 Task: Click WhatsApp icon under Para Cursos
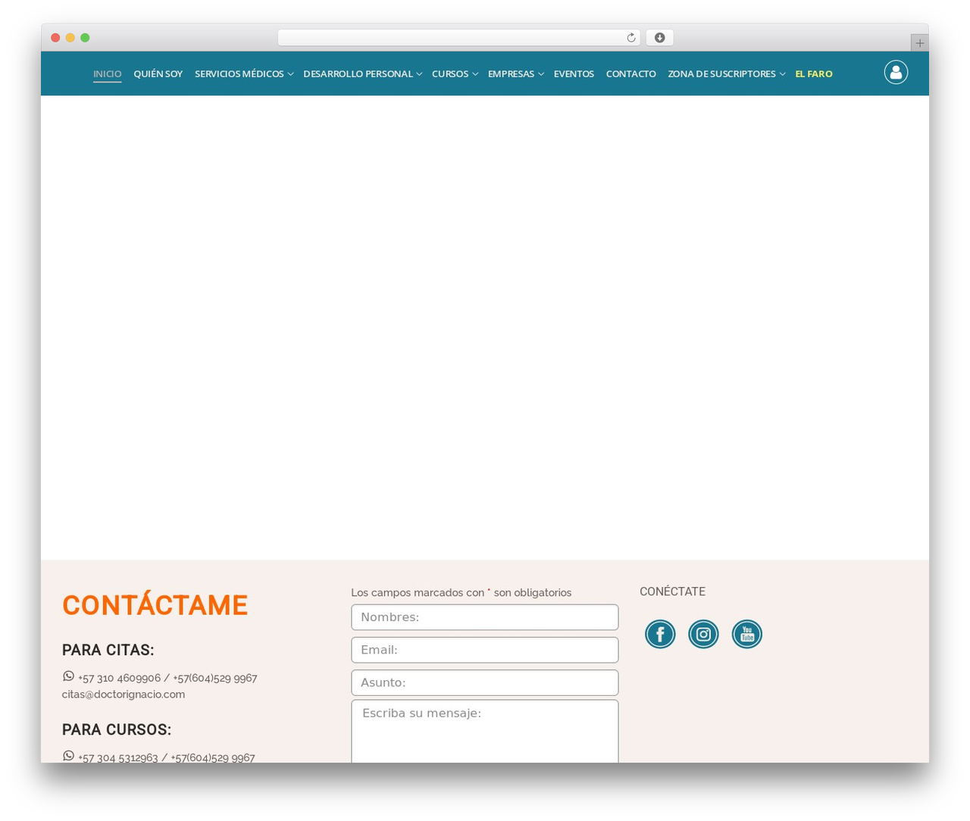tap(68, 756)
